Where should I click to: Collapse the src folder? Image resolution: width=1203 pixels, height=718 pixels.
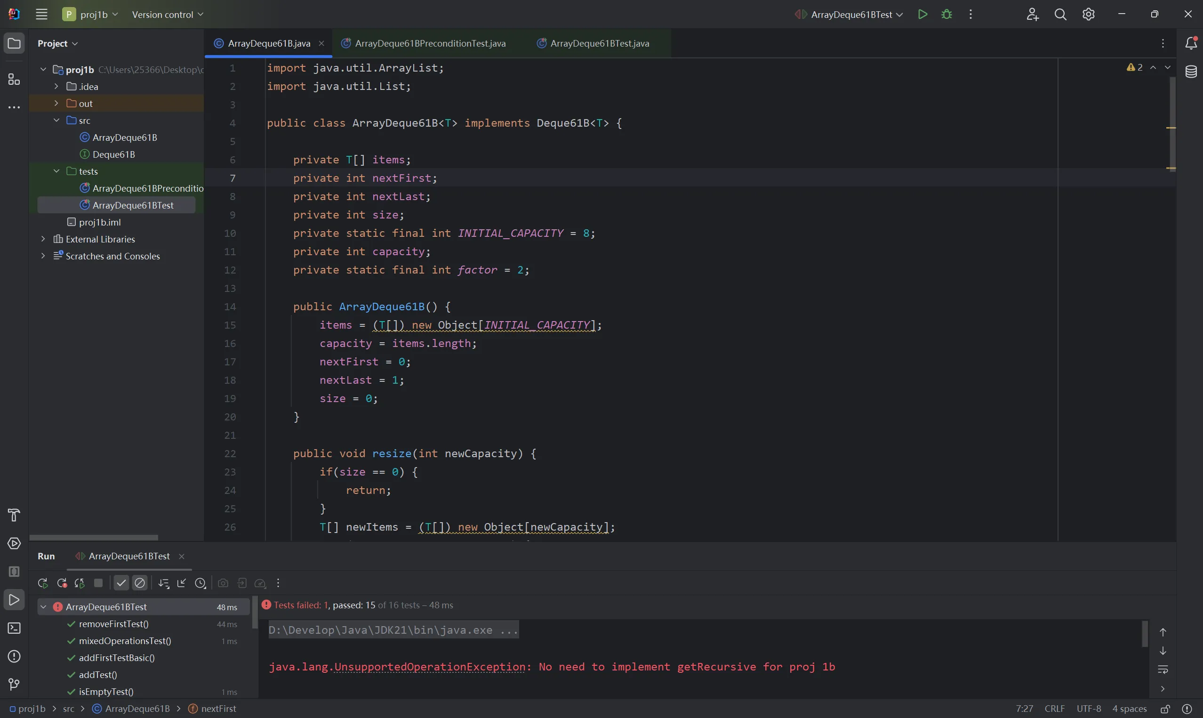tap(56, 121)
